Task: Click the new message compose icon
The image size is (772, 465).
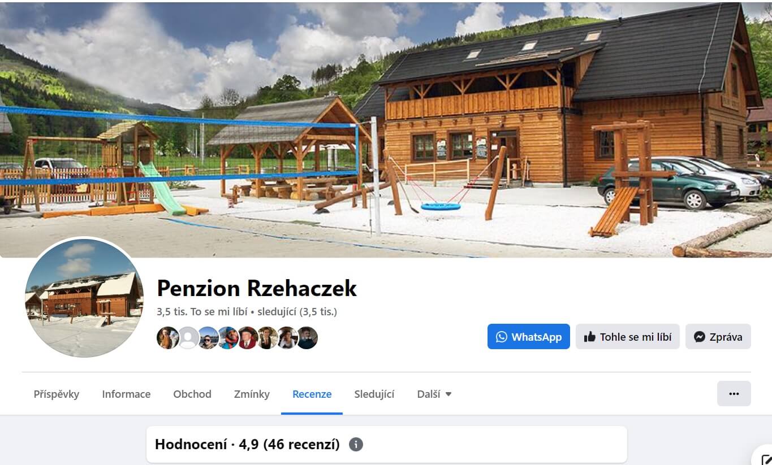Action: (x=765, y=458)
